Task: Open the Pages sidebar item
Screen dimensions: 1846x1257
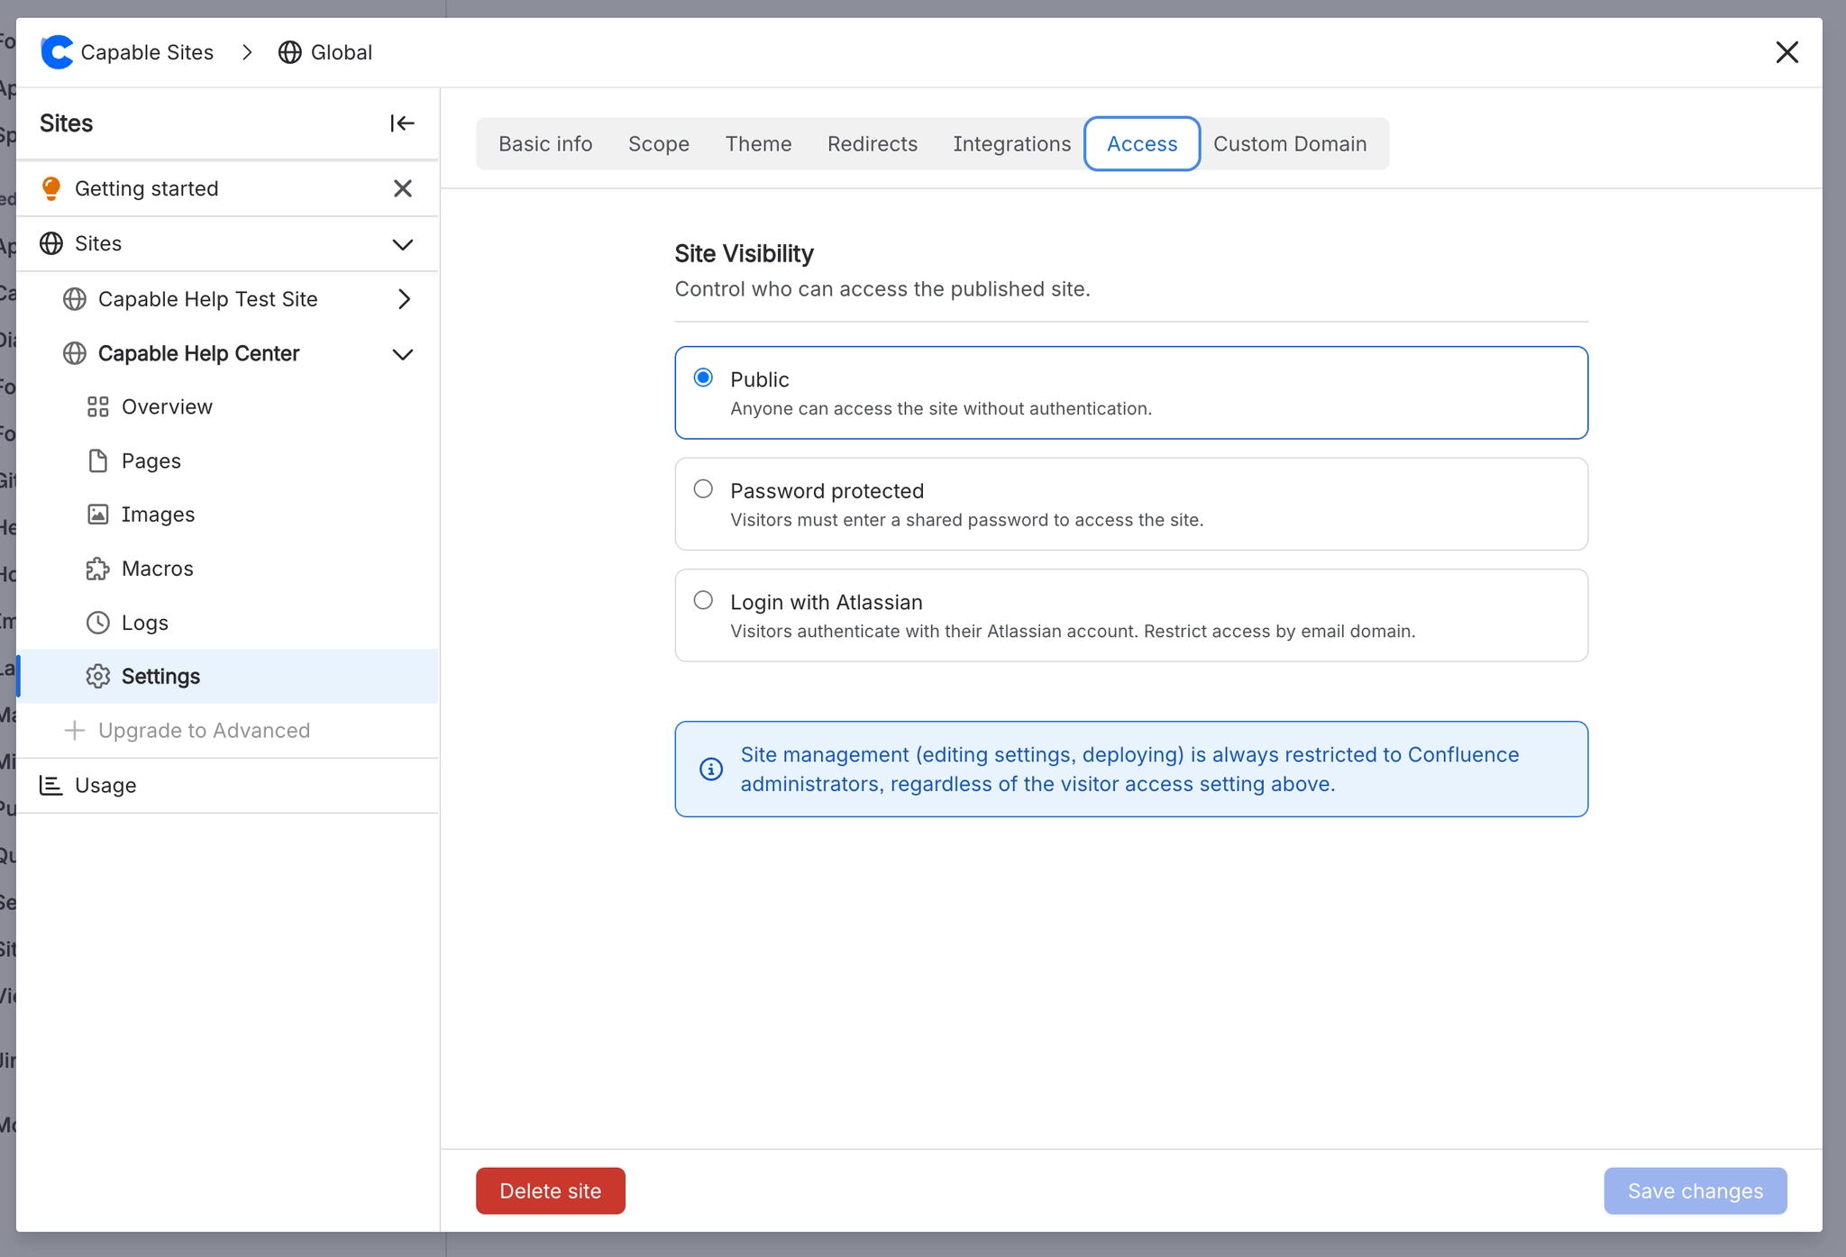Action: (x=228, y=461)
